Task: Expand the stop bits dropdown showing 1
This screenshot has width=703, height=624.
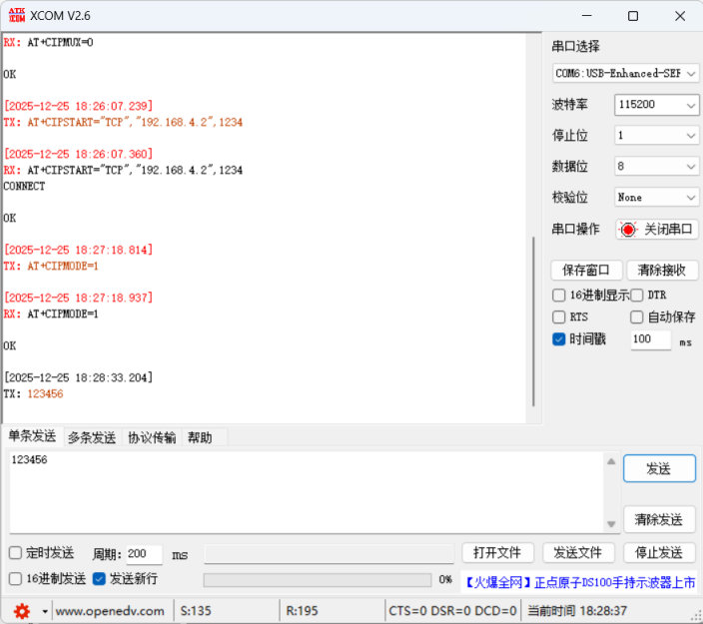Action: click(656, 136)
